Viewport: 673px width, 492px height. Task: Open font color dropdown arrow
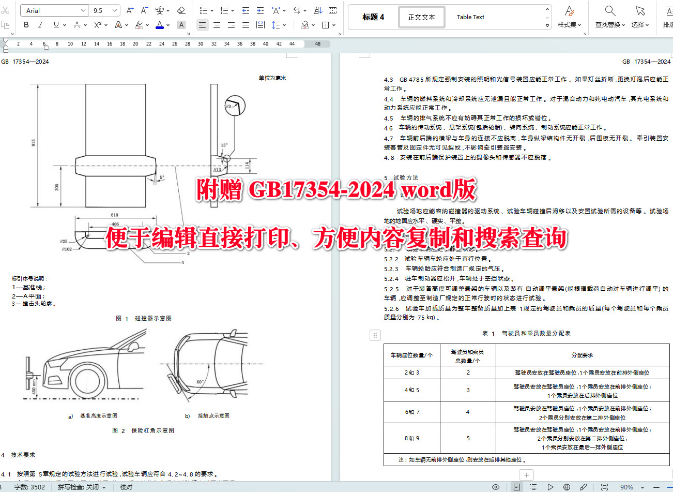tap(168, 25)
